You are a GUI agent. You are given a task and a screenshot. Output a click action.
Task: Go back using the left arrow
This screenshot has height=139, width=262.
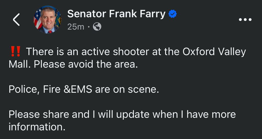point(16,20)
